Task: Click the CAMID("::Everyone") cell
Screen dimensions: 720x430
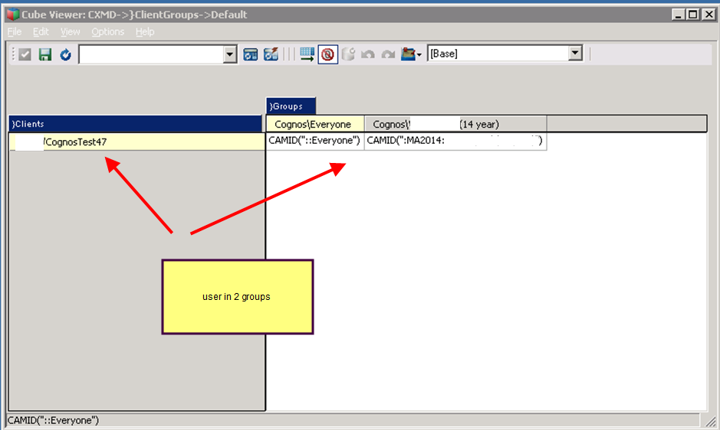Action: [x=314, y=141]
